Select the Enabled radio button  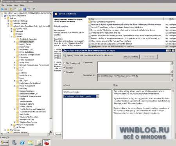(x=65, y=68)
